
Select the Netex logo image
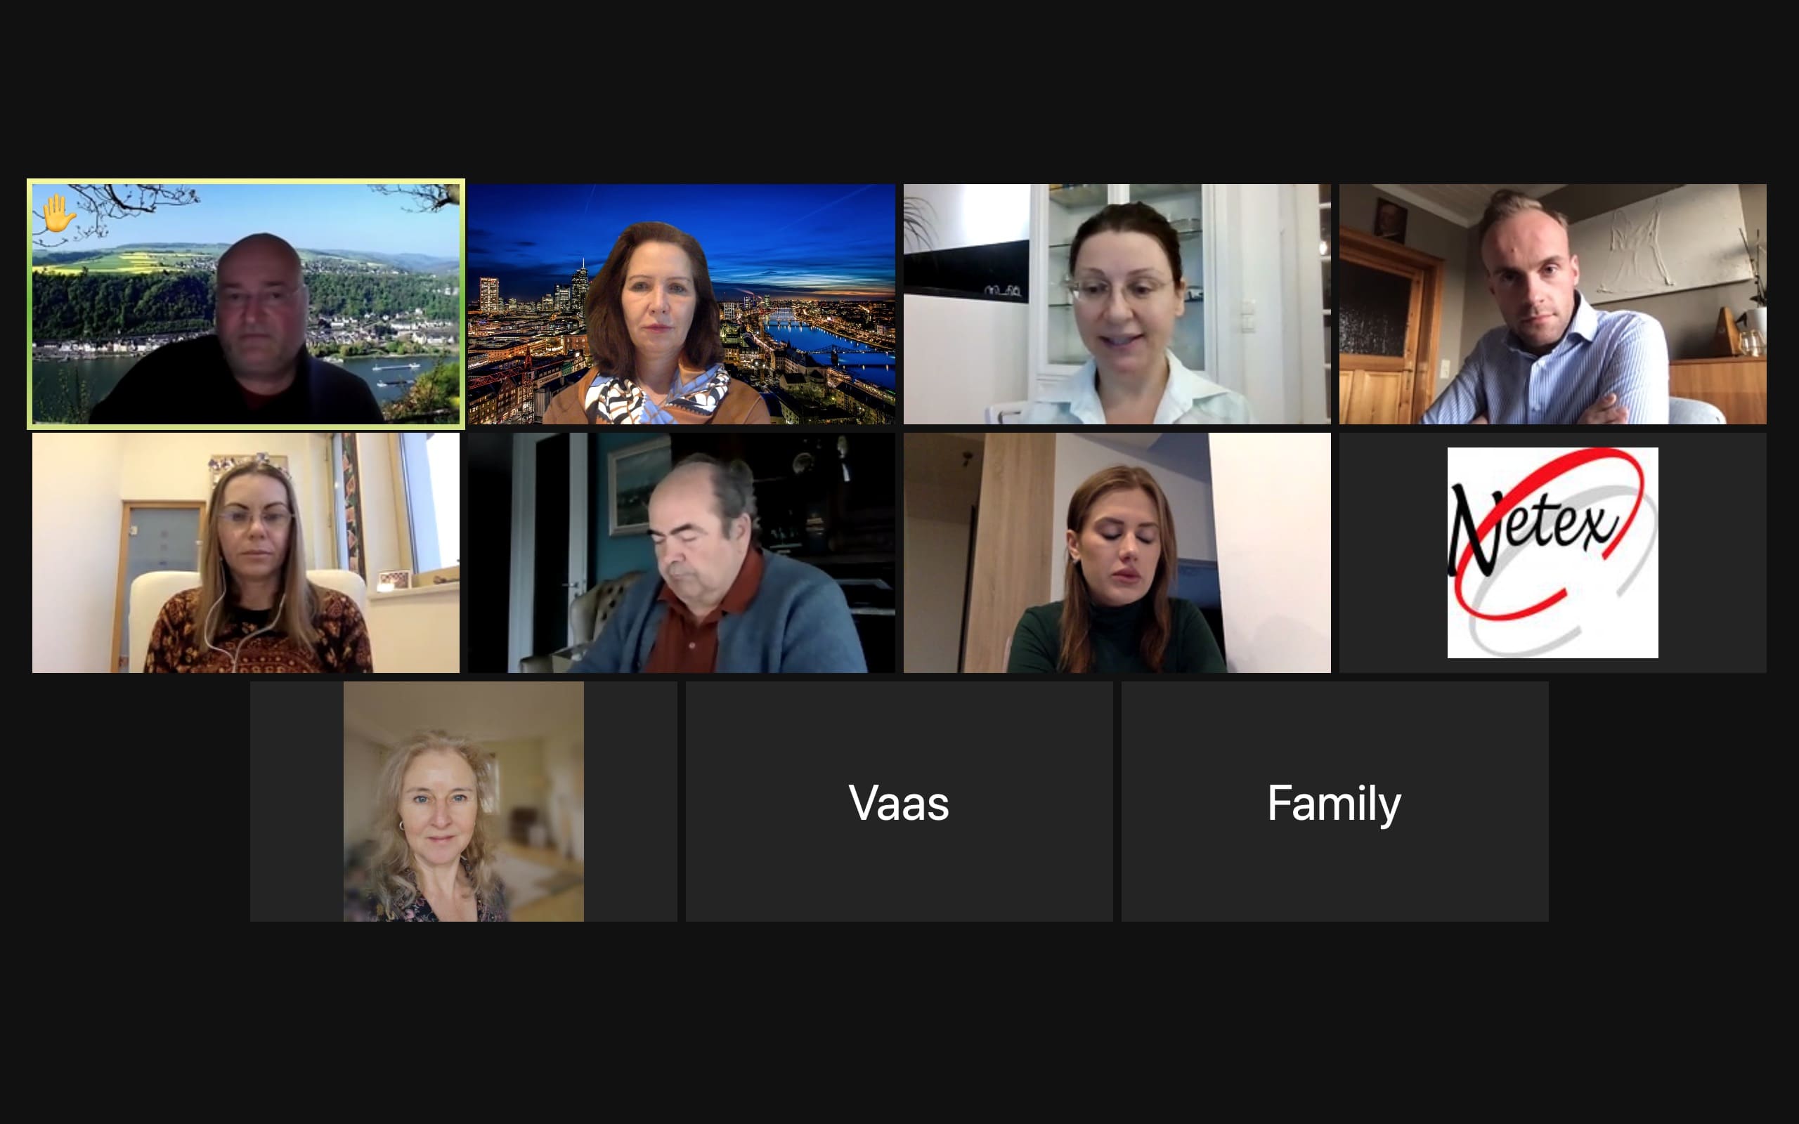[1552, 552]
